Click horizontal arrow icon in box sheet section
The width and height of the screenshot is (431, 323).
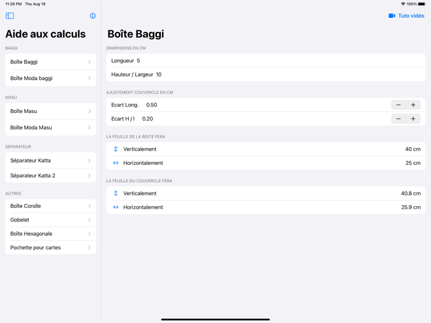coord(116,163)
